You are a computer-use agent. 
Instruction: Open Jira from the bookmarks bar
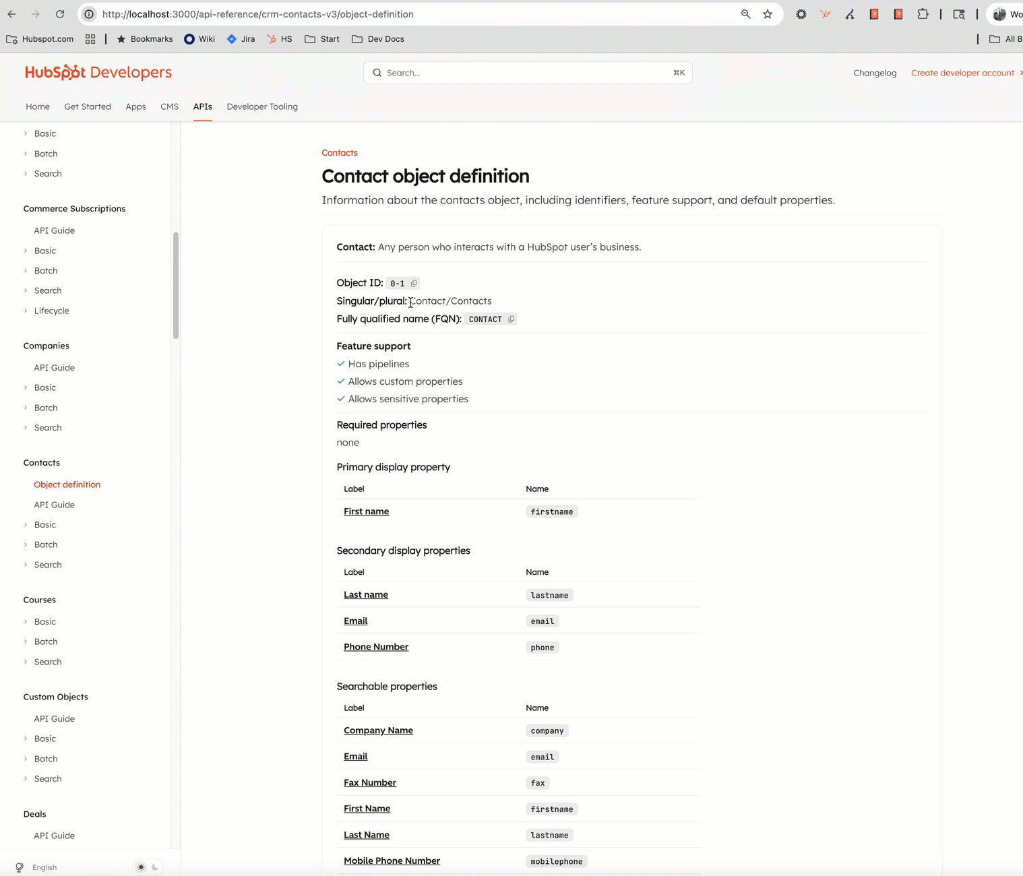[241, 39]
